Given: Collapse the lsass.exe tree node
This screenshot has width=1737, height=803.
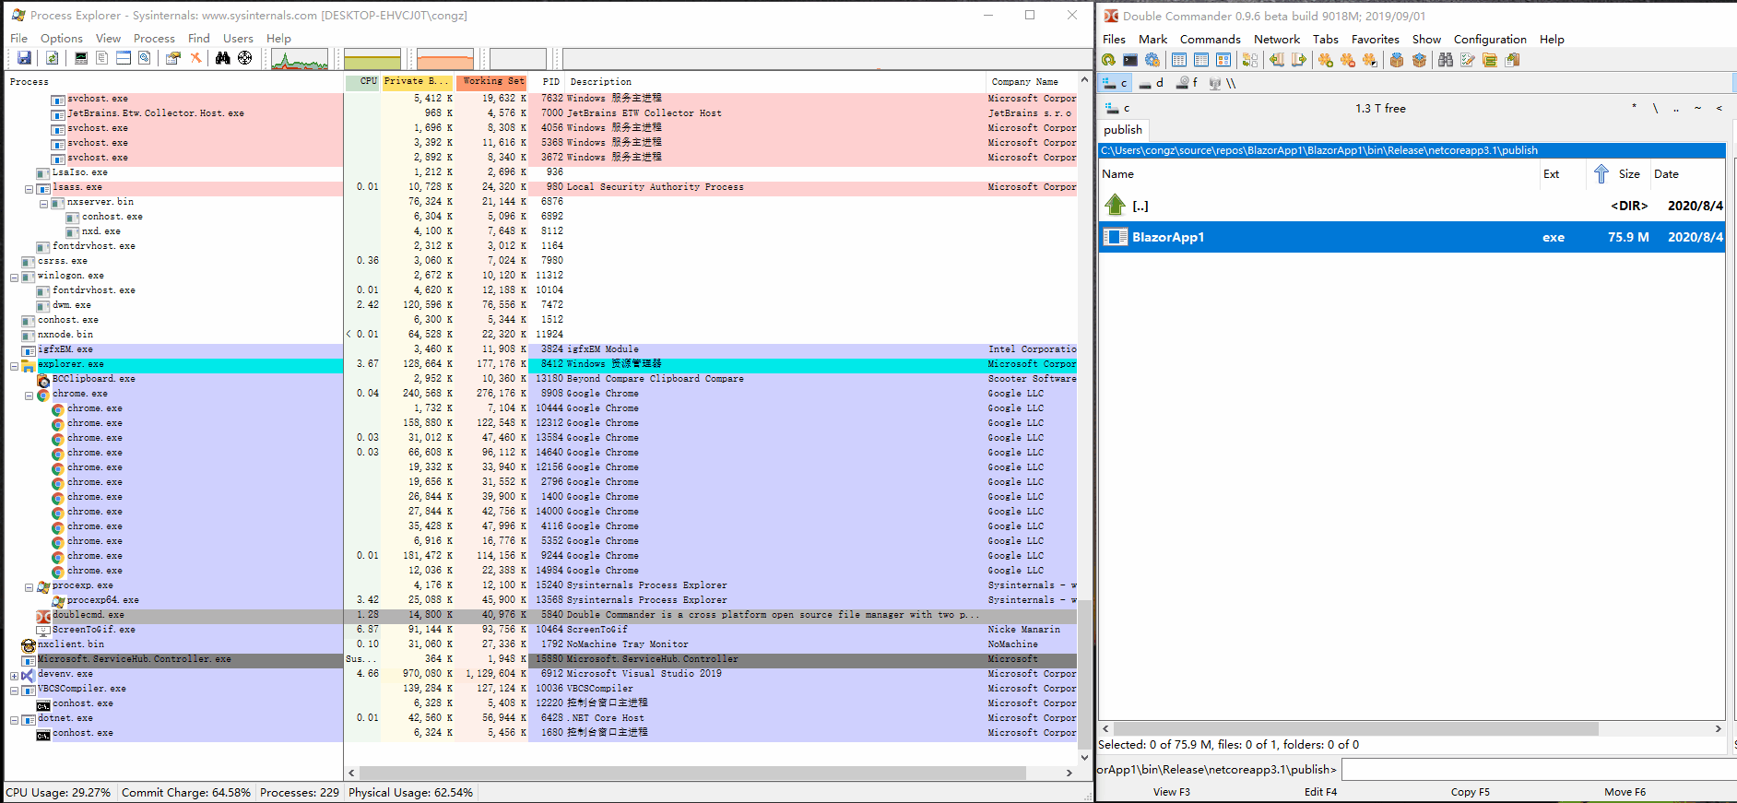Looking at the screenshot, I should coord(29,189).
